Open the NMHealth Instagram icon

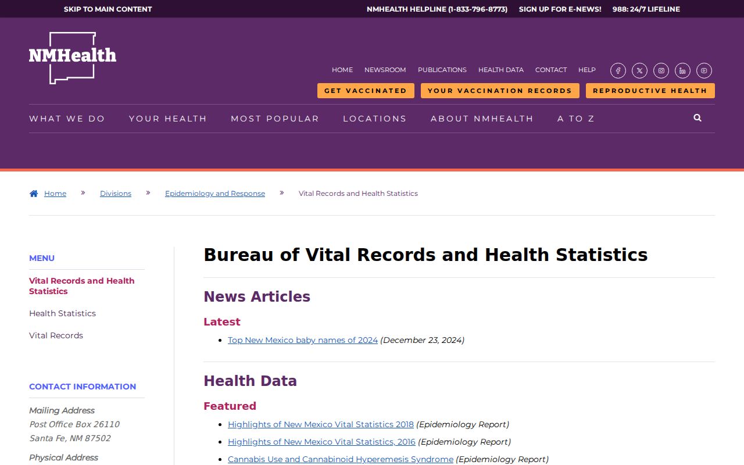661,71
